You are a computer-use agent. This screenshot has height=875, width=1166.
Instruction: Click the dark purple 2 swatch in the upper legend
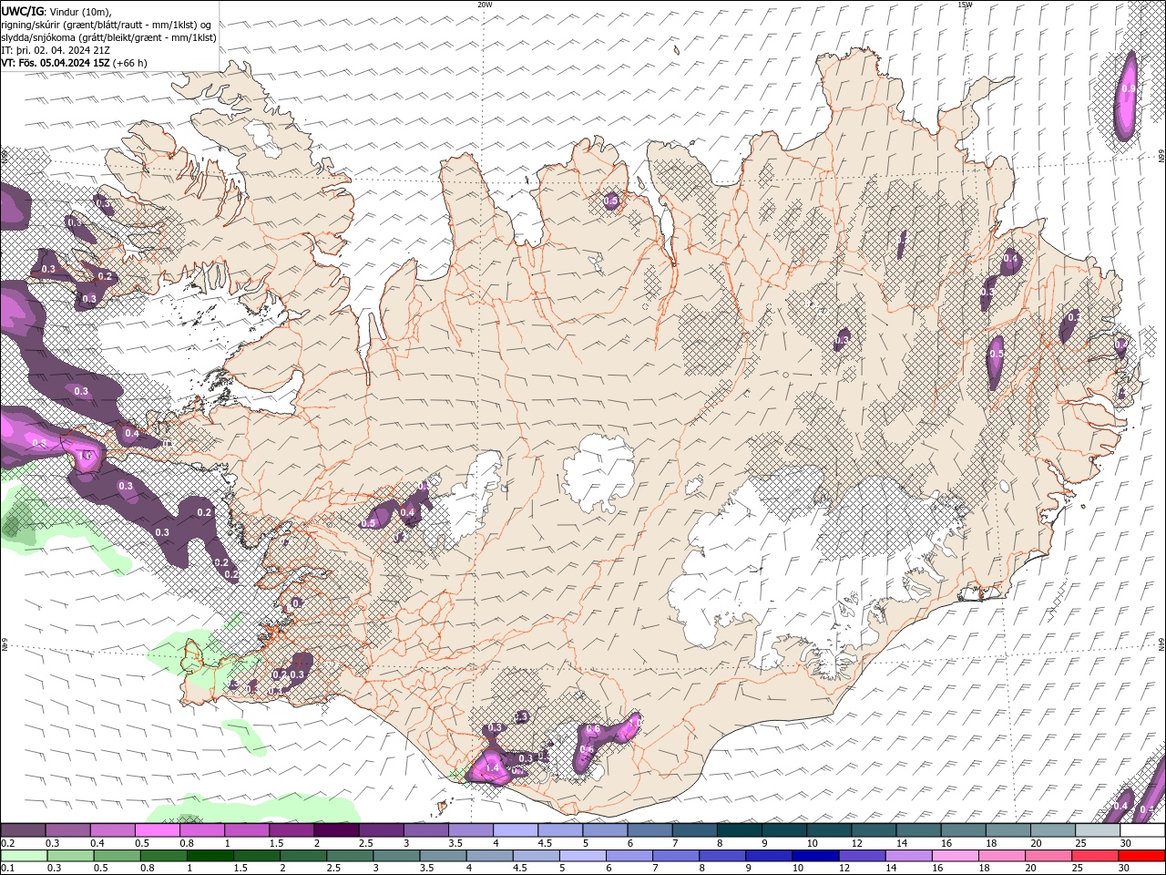click(336, 830)
